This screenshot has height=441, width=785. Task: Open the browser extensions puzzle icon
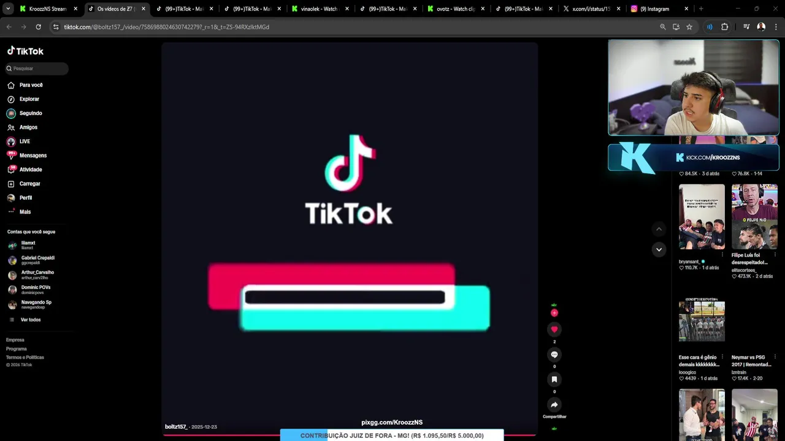[725, 27]
